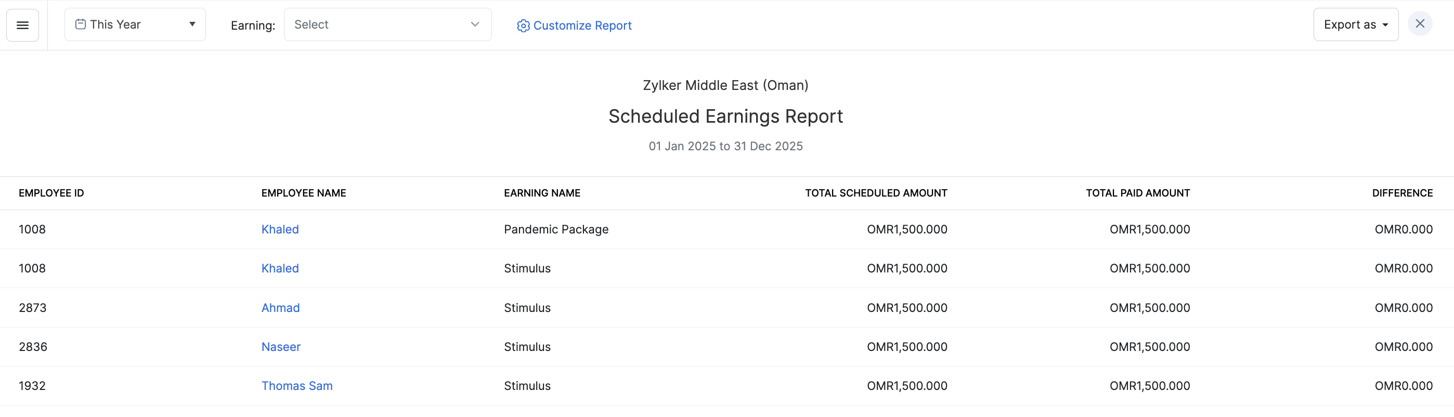Open employee Naseer's profile link
The height and width of the screenshot is (417, 1454).
[x=280, y=347]
